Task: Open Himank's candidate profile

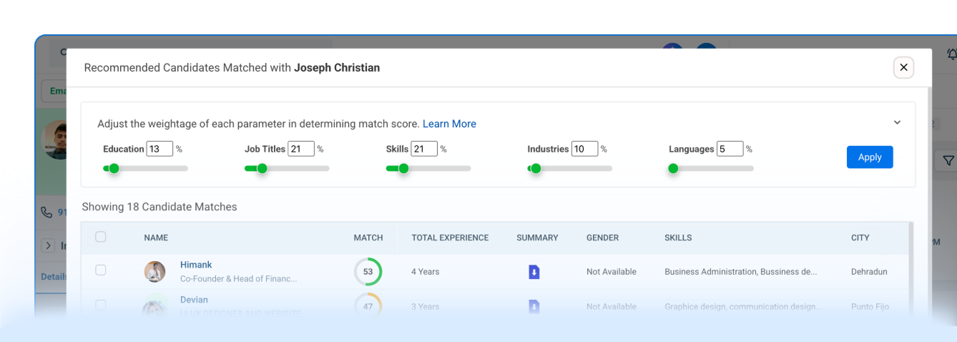Action: [x=196, y=265]
